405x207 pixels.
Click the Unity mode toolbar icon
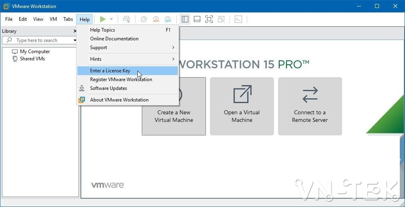tap(221, 19)
